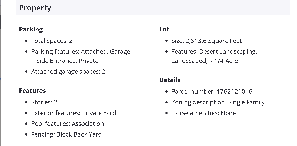Image resolution: width=297 pixels, height=146 pixels.
Task: Select Zoning description: Single Family item
Action: [x=218, y=102]
